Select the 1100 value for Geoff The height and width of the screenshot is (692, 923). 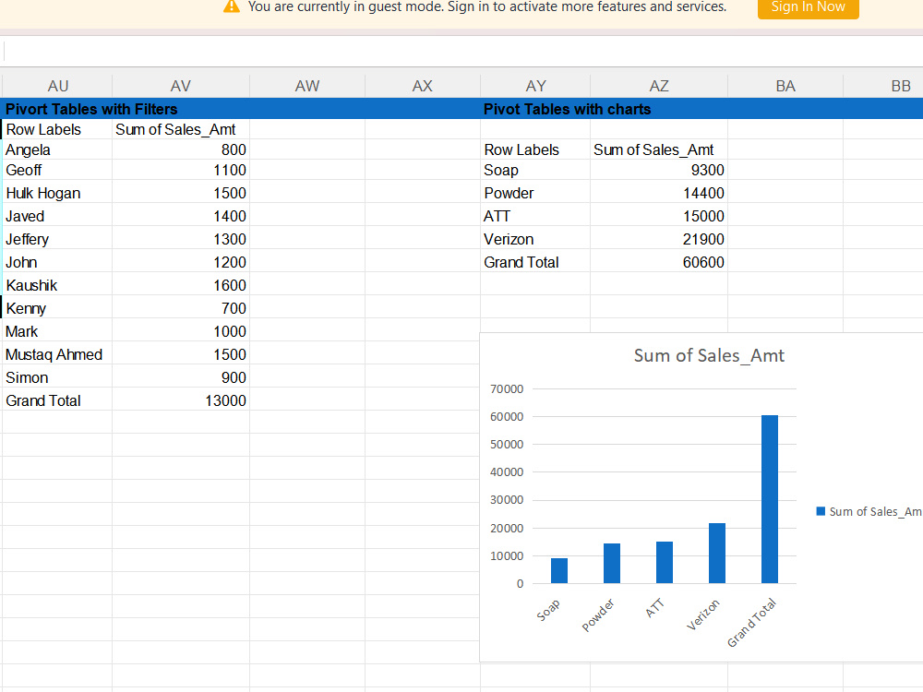(181, 170)
